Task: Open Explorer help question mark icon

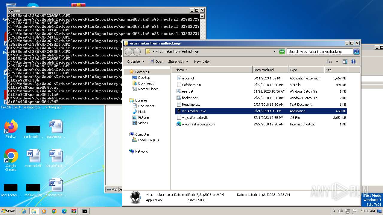Action: click(353, 62)
